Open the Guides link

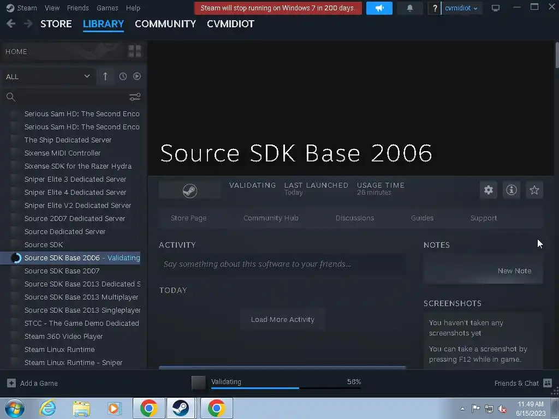[x=422, y=218]
